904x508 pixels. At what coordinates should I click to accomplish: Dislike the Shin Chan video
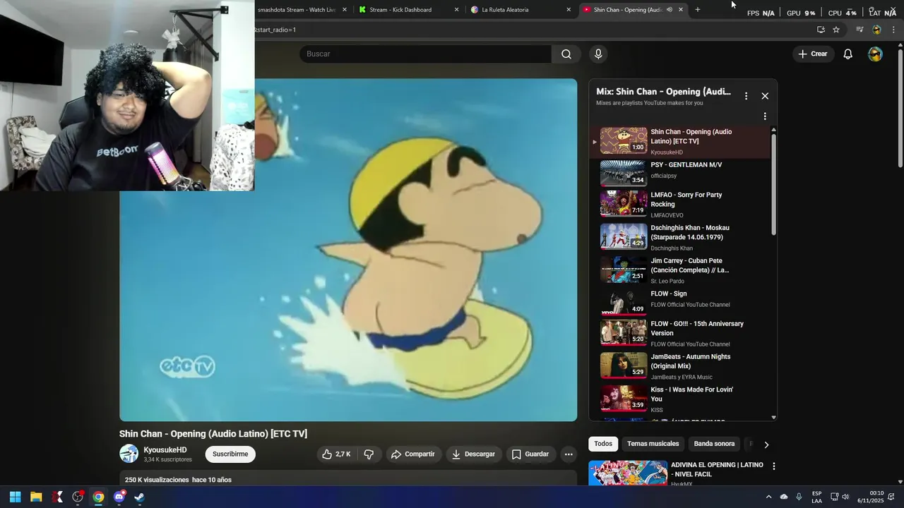tap(369, 454)
